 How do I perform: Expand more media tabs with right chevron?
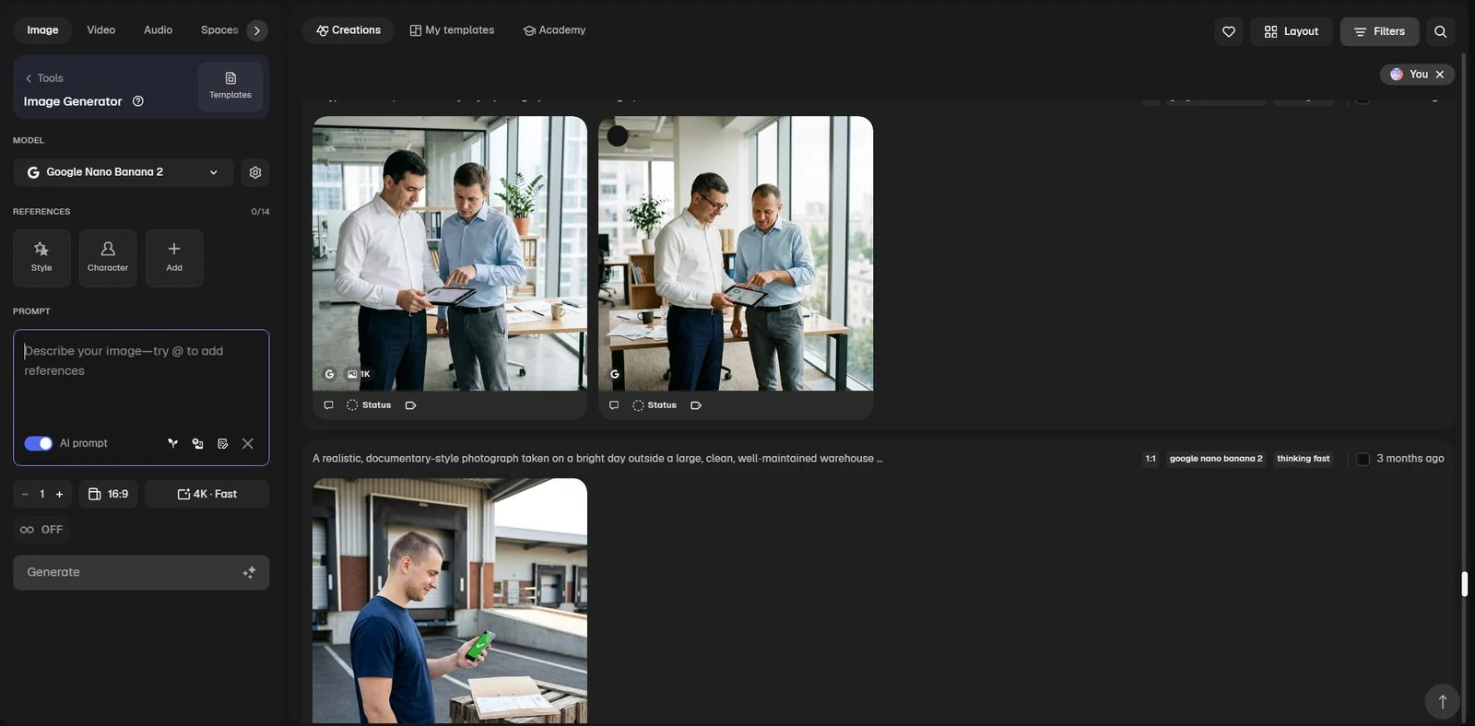pyautogui.click(x=257, y=30)
